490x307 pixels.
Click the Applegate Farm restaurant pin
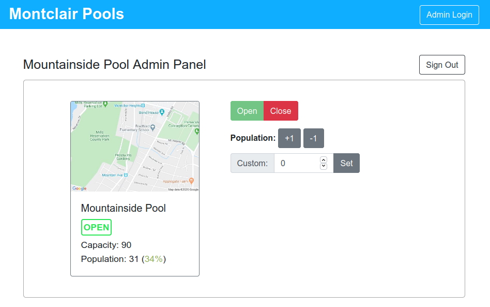191,181
